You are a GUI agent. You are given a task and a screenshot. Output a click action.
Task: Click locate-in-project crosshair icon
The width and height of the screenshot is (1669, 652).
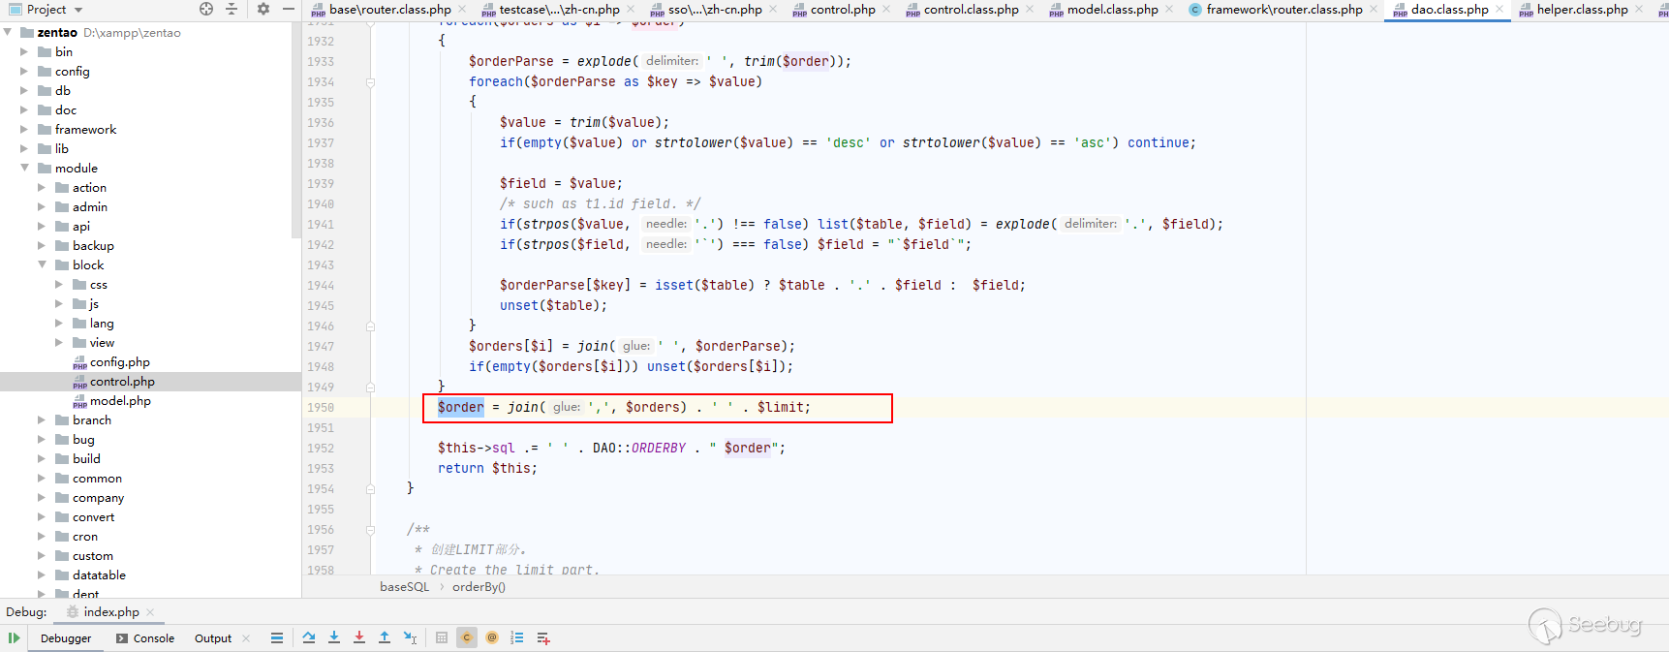point(205,9)
